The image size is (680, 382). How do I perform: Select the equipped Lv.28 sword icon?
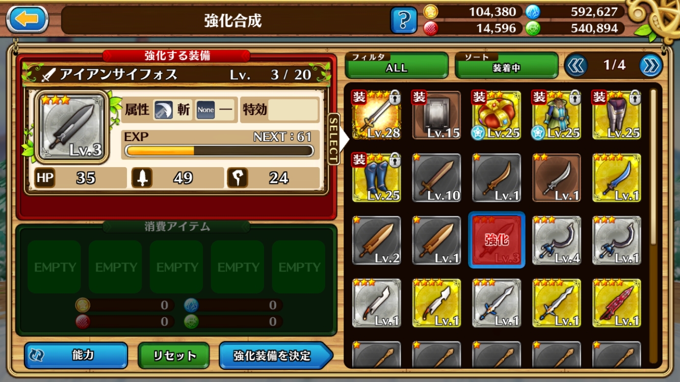click(x=377, y=116)
